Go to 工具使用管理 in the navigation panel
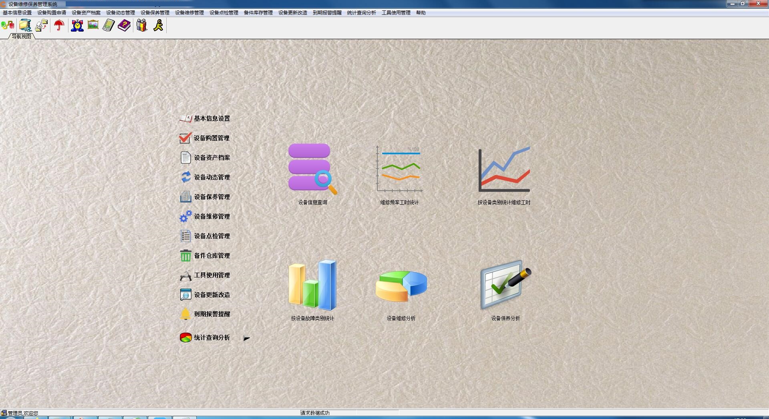 click(x=205, y=275)
